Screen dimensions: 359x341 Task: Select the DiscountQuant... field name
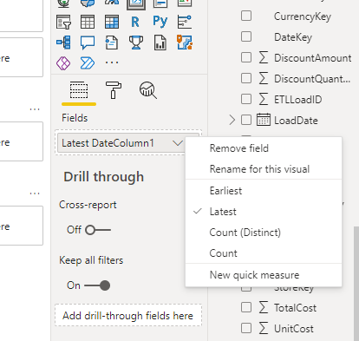[312, 79]
